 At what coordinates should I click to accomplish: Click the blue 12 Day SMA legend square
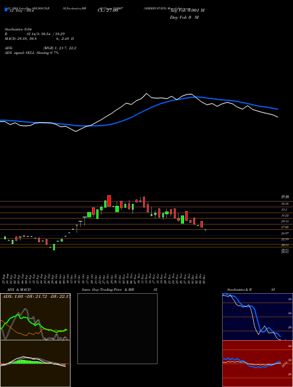coord(6,9)
